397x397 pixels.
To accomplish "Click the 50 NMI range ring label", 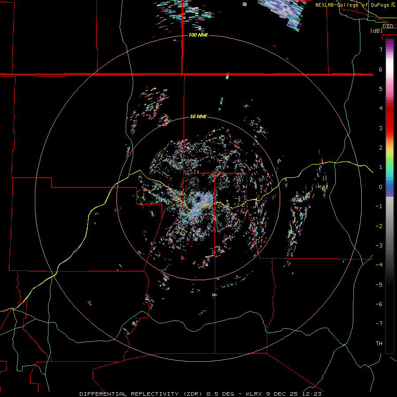I will click(x=198, y=116).
